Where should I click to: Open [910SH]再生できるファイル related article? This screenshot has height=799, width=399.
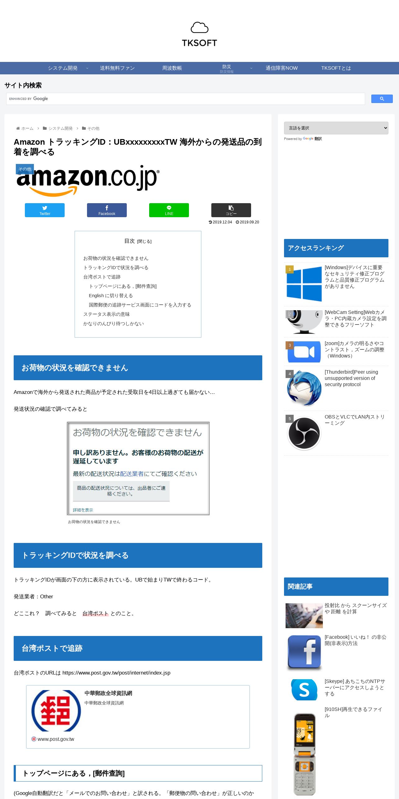point(353,712)
